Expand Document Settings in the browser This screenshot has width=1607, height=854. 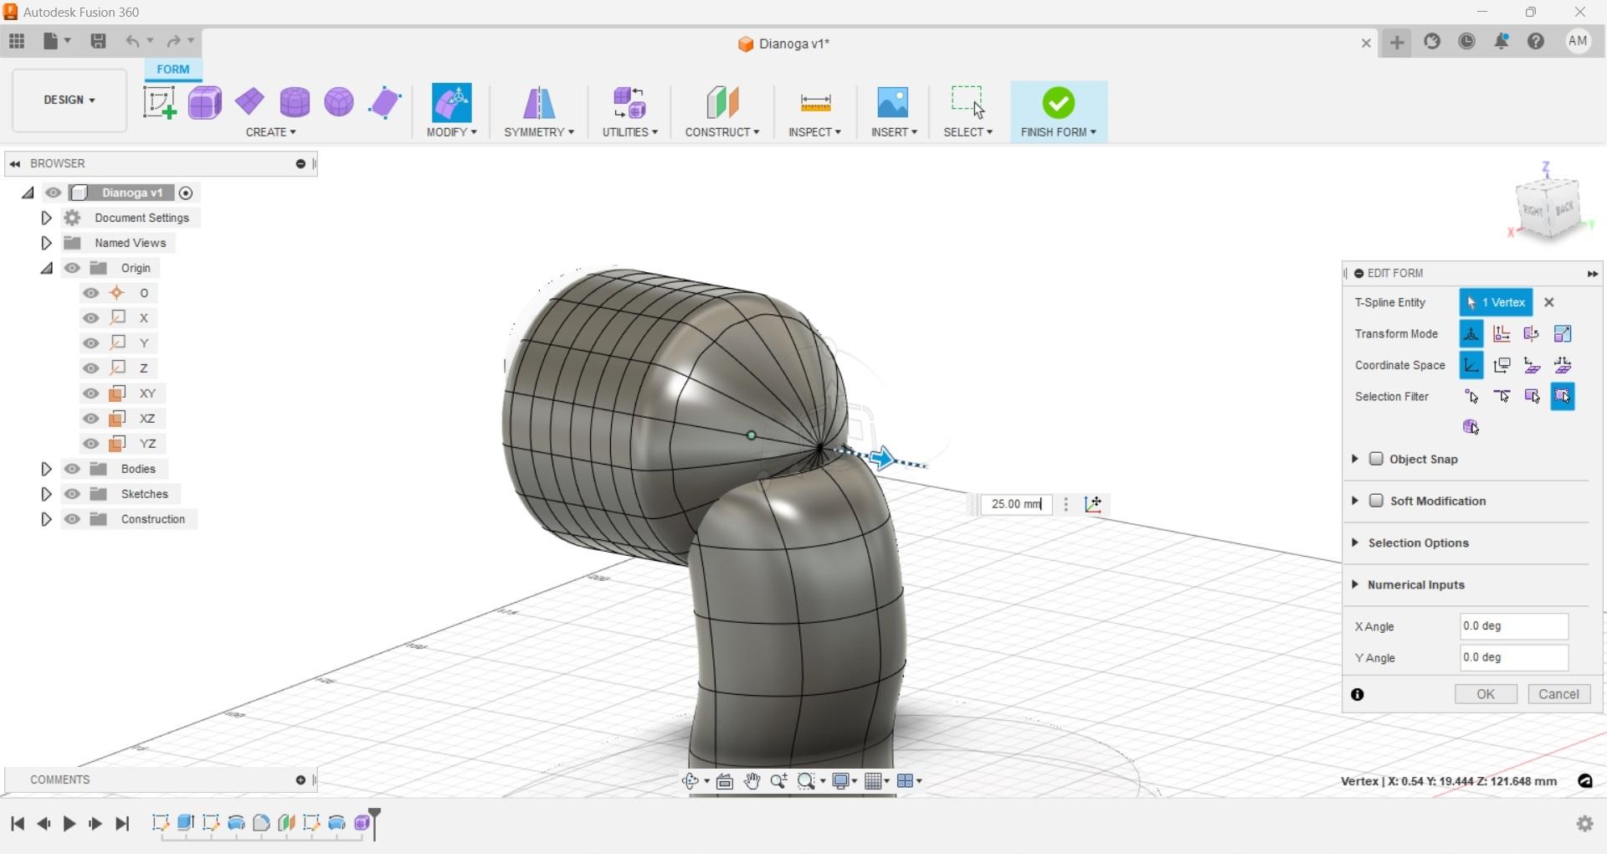coord(46,218)
